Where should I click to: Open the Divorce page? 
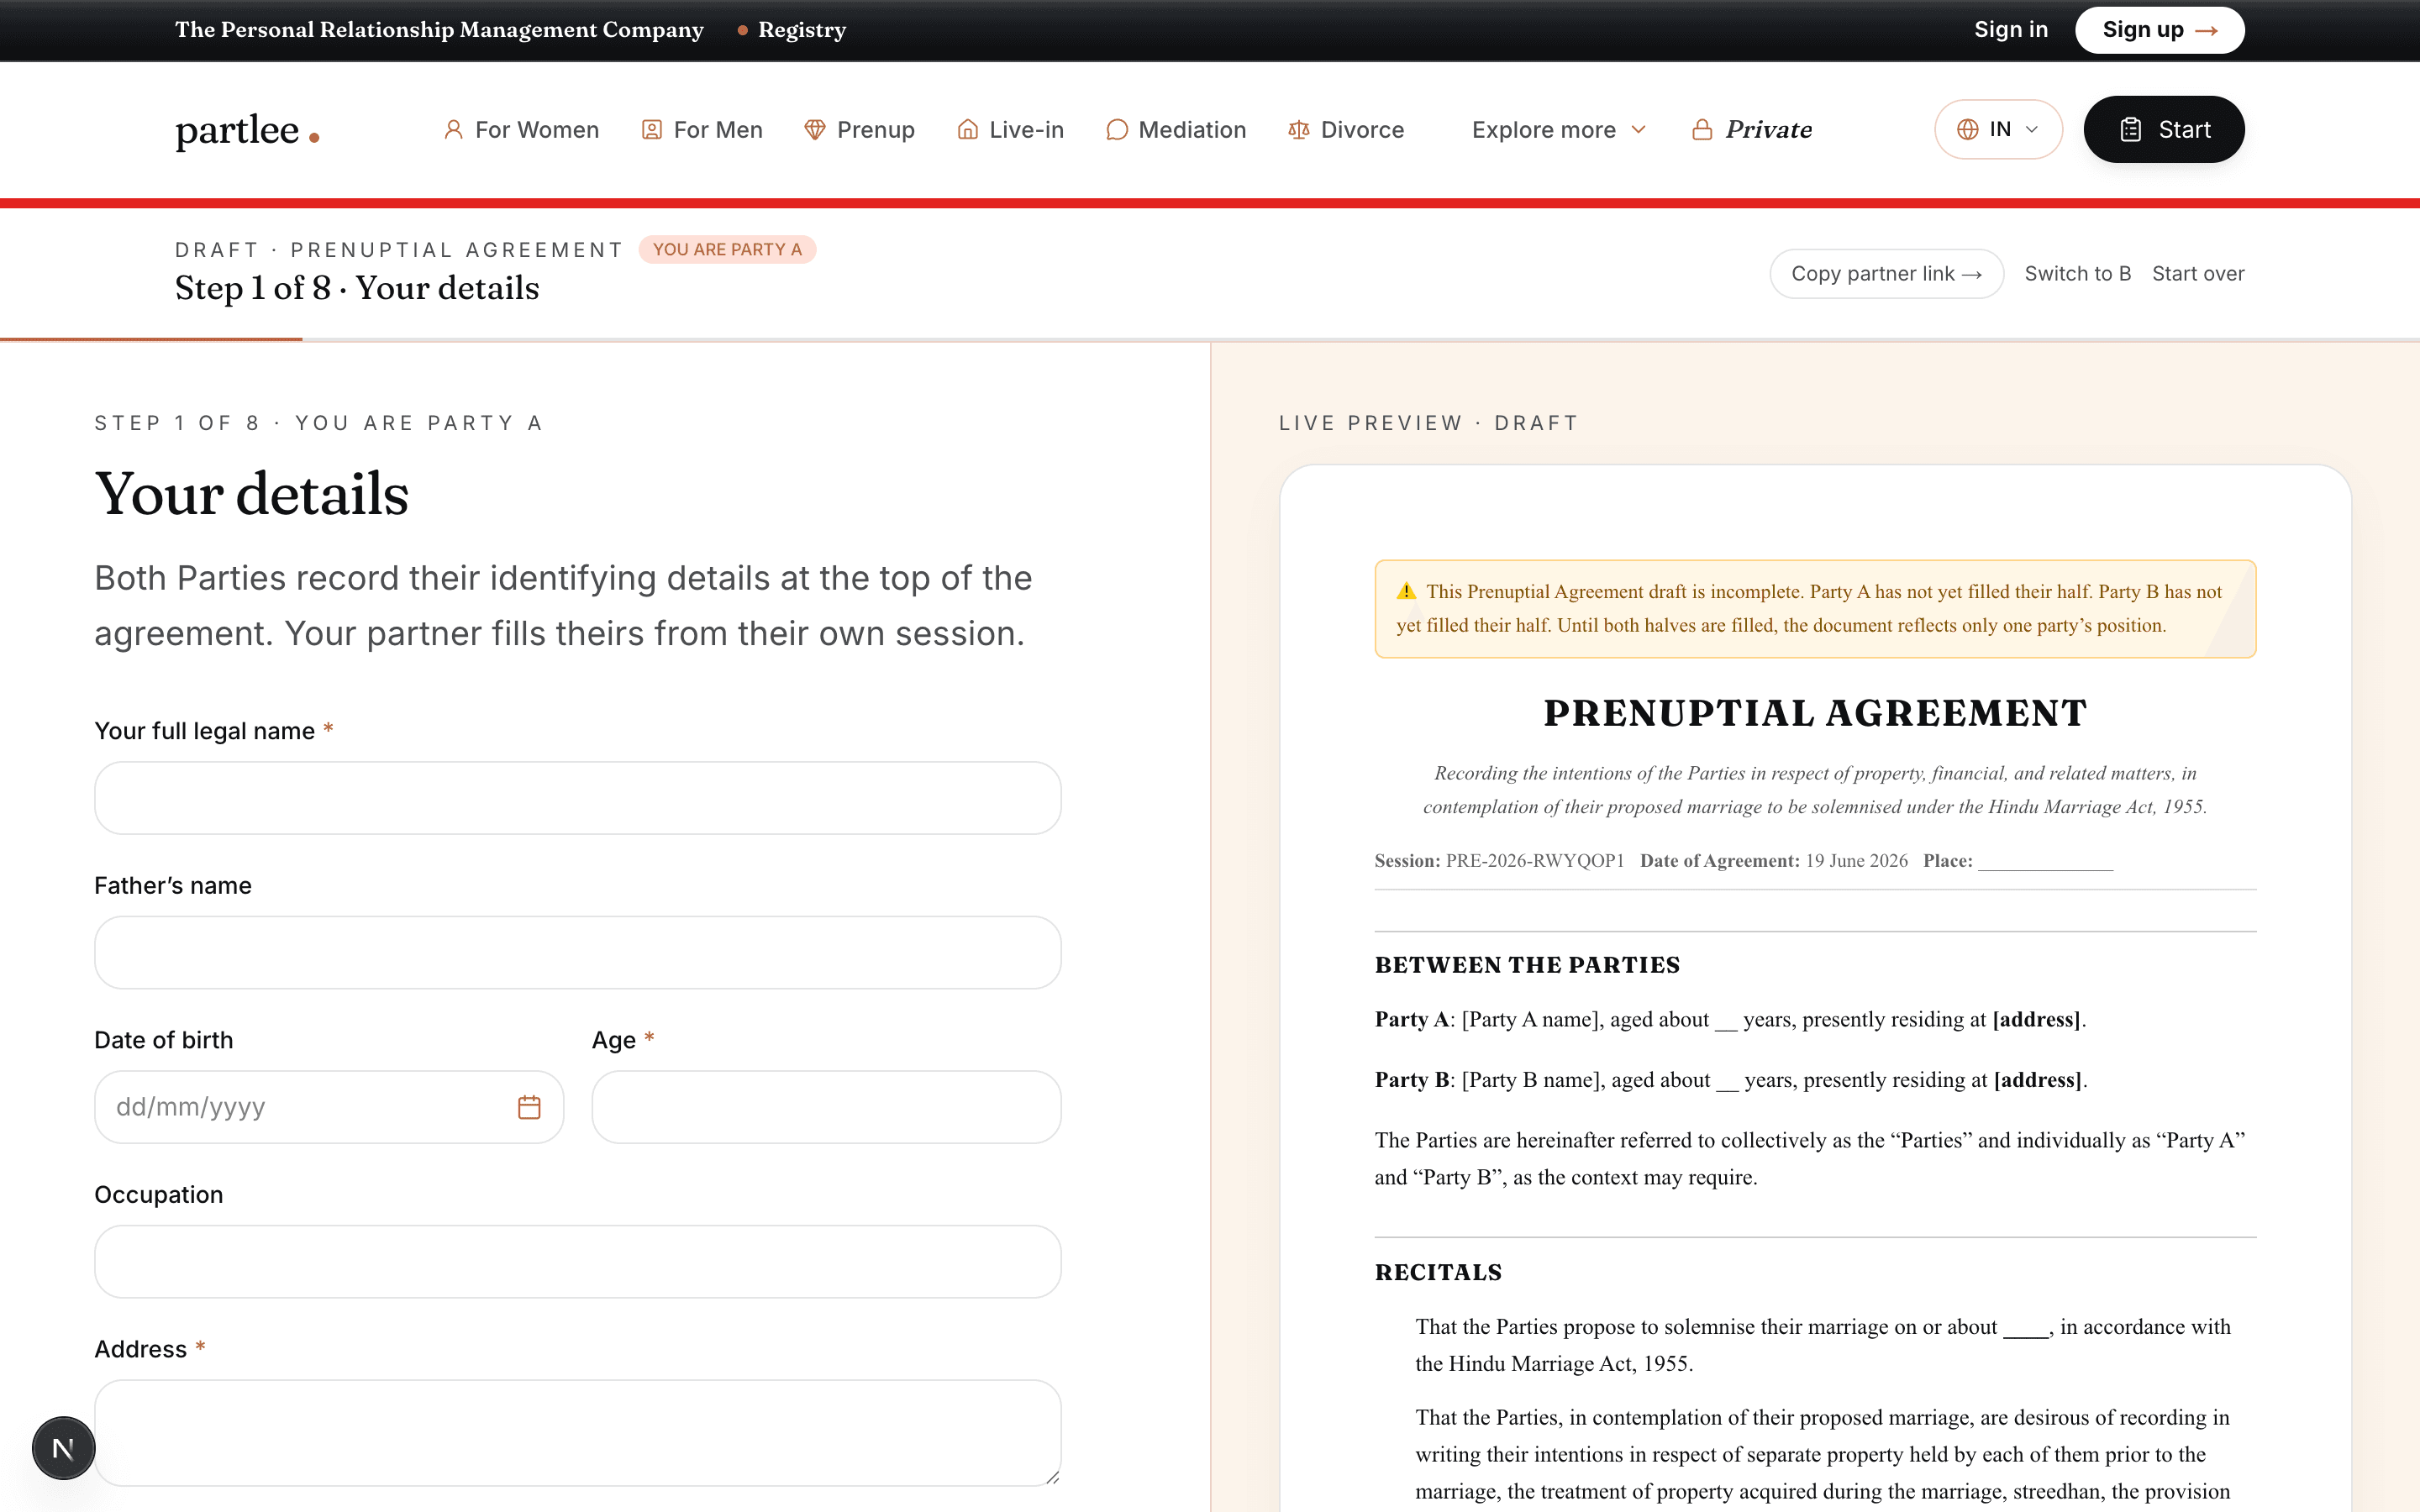tap(1346, 130)
